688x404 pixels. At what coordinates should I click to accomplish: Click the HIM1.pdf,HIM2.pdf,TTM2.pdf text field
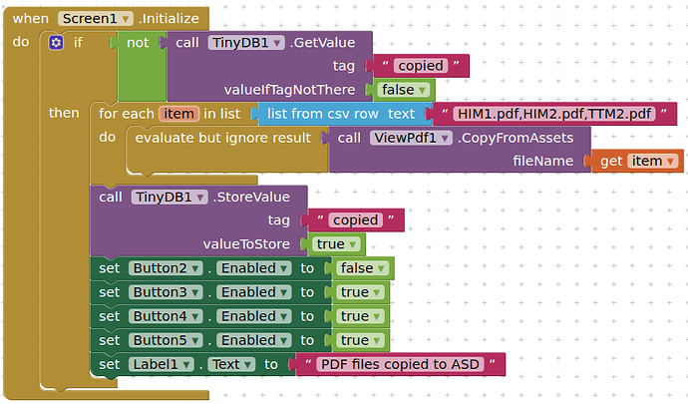pyautogui.click(x=555, y=114)
